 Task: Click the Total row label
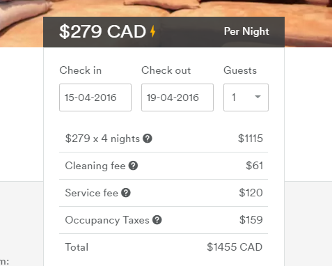coord(77,247)
